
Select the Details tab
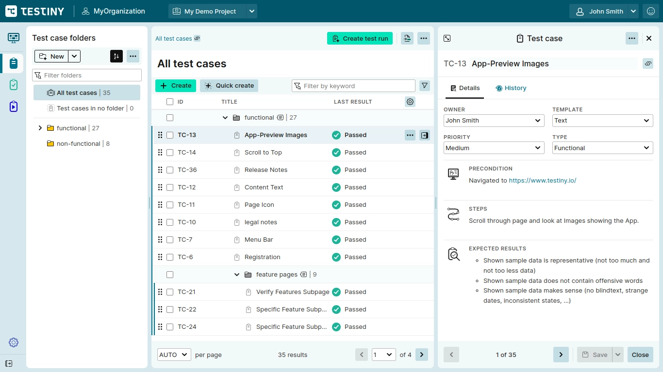click(x=464, y=88)
